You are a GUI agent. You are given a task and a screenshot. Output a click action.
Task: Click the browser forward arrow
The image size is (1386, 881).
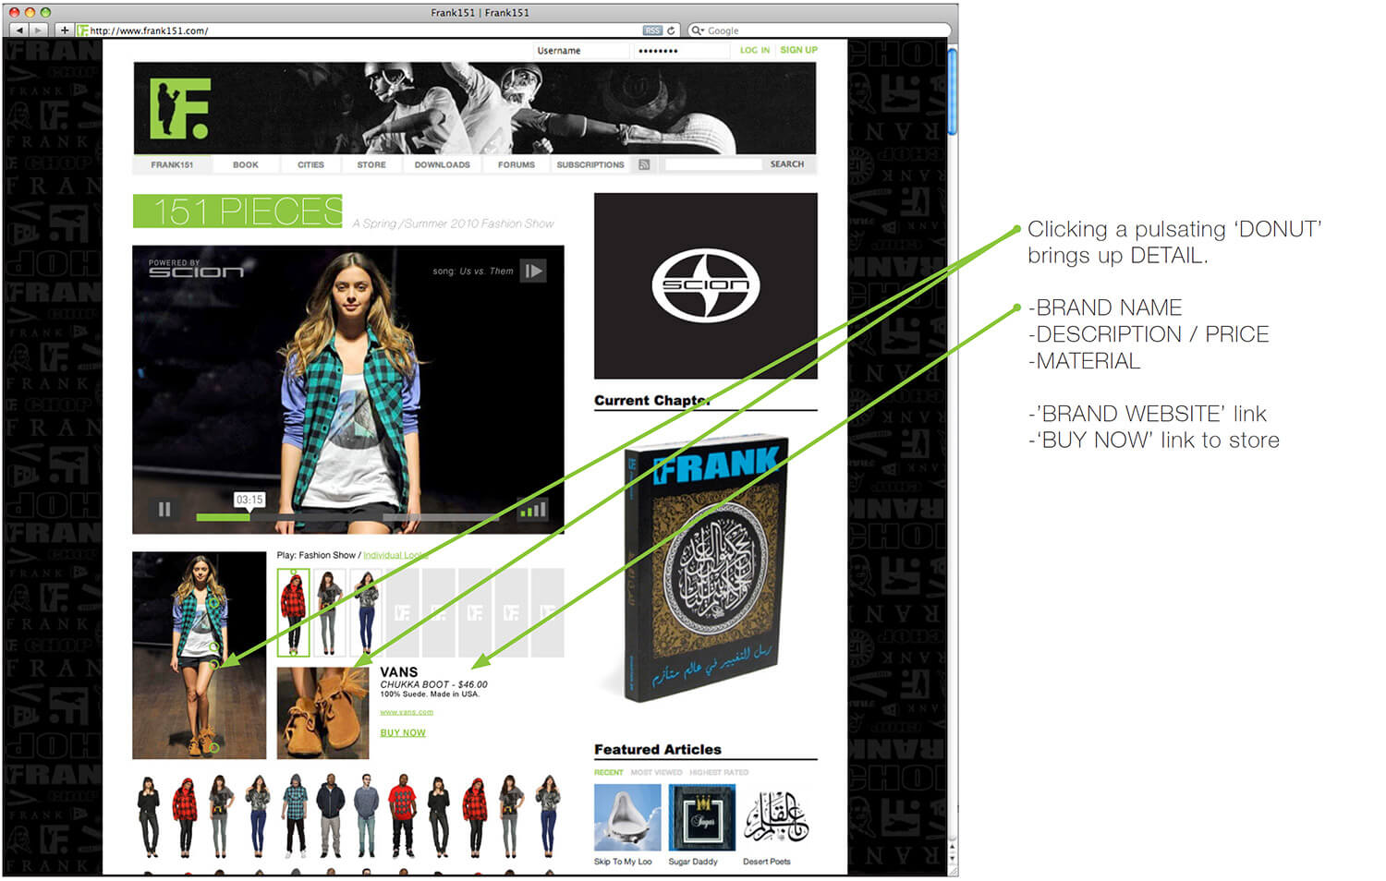(38, 30)
